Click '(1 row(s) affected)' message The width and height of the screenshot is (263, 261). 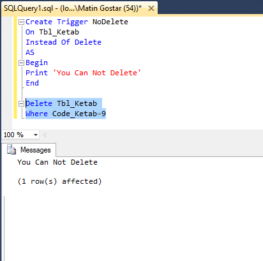59,181
